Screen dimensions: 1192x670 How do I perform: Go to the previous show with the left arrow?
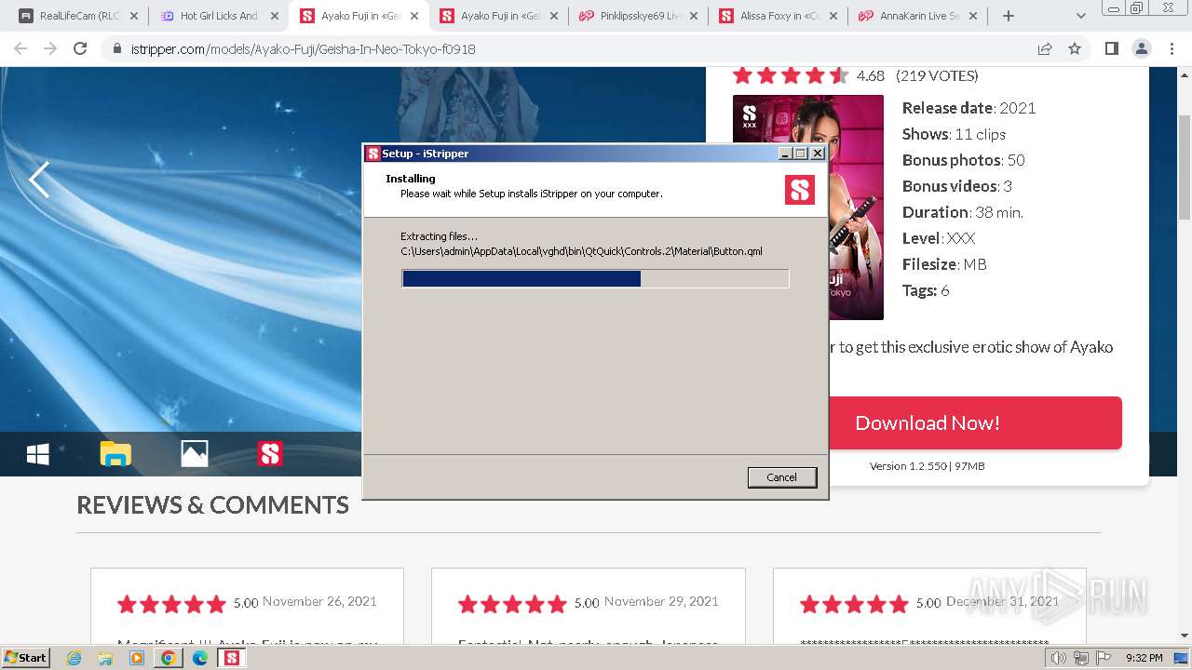click(x=39, y=180)
